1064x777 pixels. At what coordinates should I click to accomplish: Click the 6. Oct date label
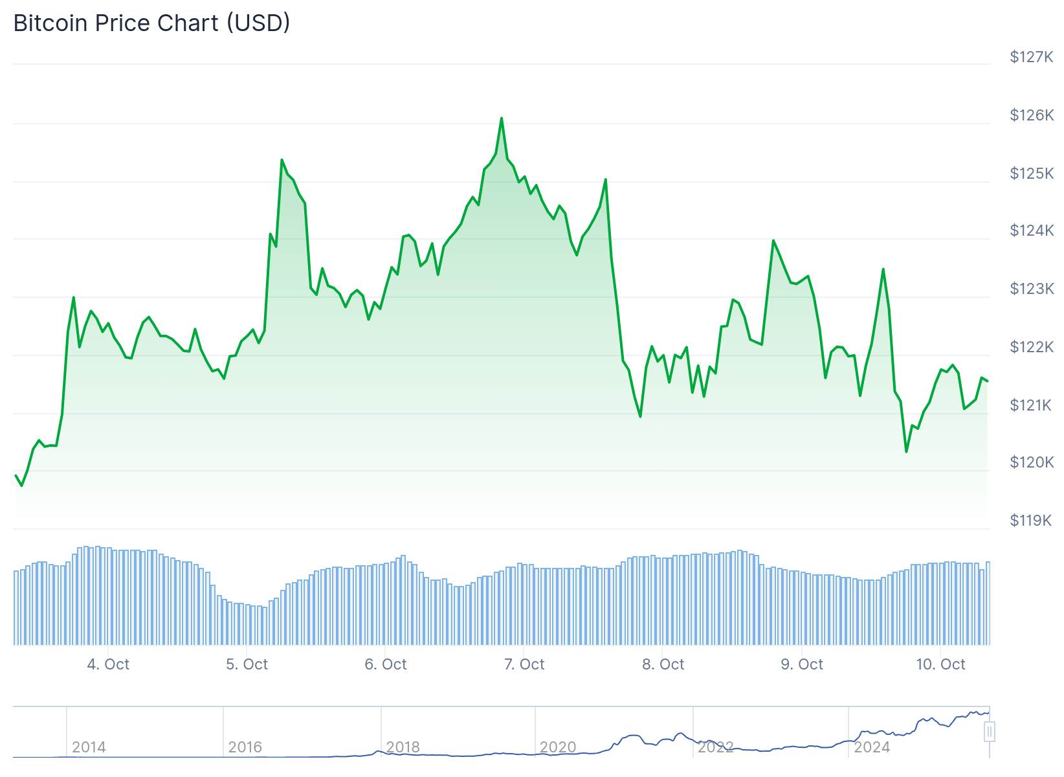pyautogui.click(x=386, y=664)
